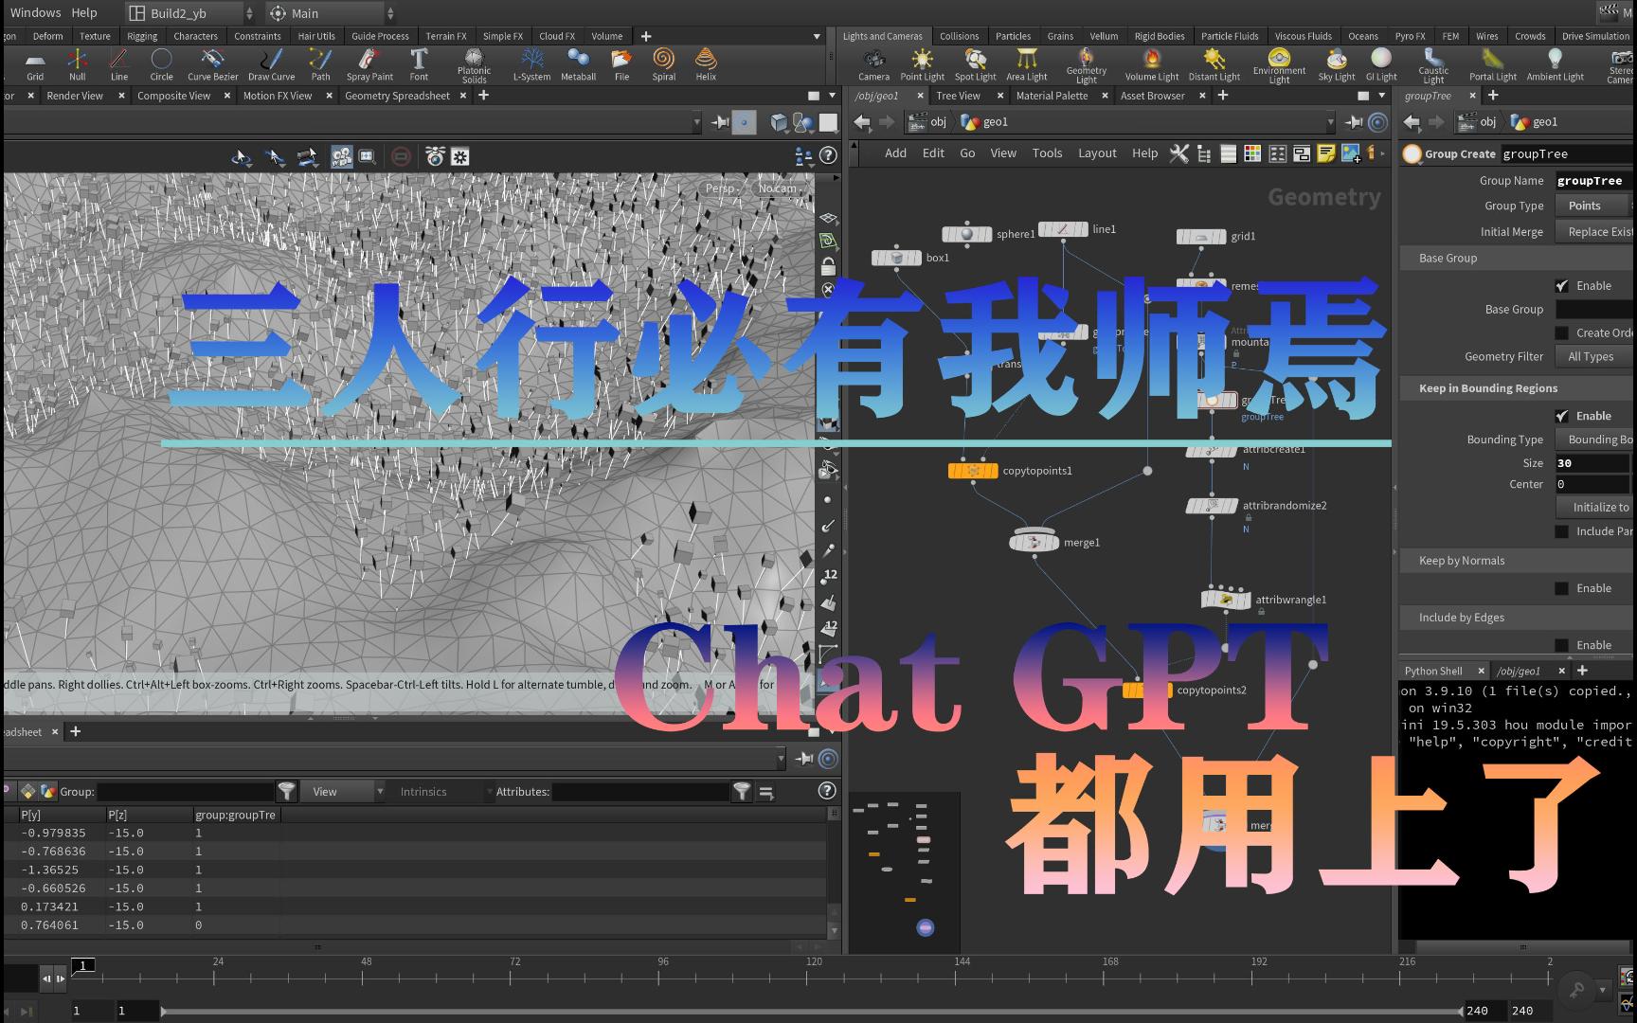Open Group Type Points dropdown
The width and height of the screenshot is (1637, 1023).
pyautogui.click(x=1595, y=206)
